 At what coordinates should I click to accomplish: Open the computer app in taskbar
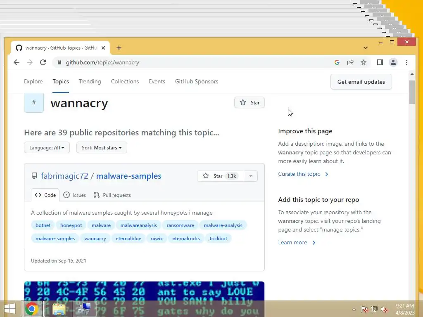pos(85,309)
